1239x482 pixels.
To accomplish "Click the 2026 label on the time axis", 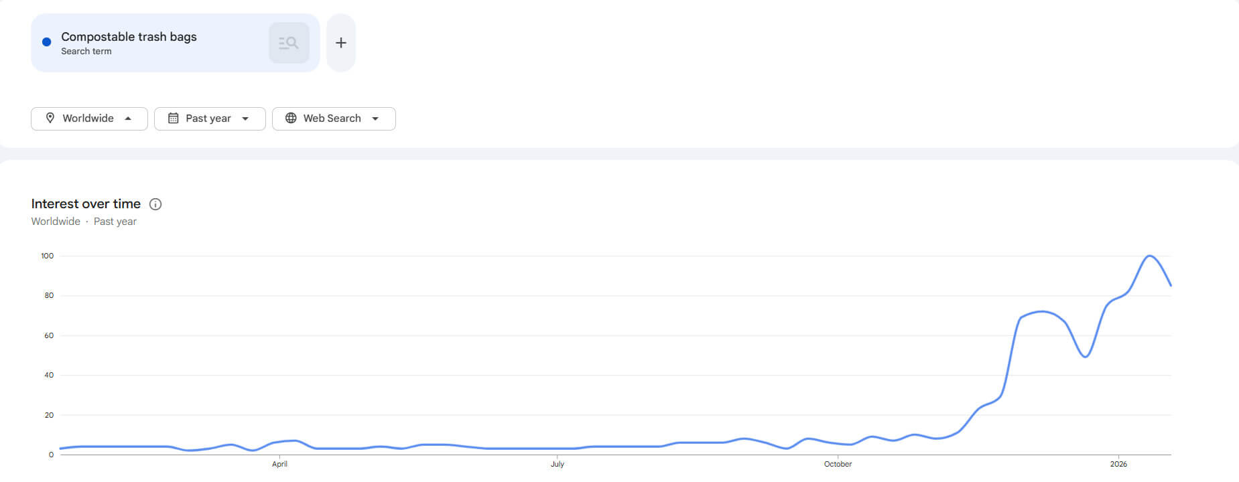I will tap(1118, 464).
